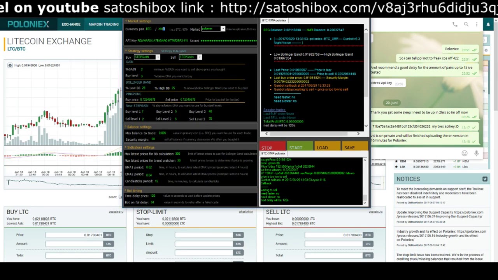Screen dimensions: 498x280
Task: Click the Twitter icon in Notices header
Action: tap(485, 179)
